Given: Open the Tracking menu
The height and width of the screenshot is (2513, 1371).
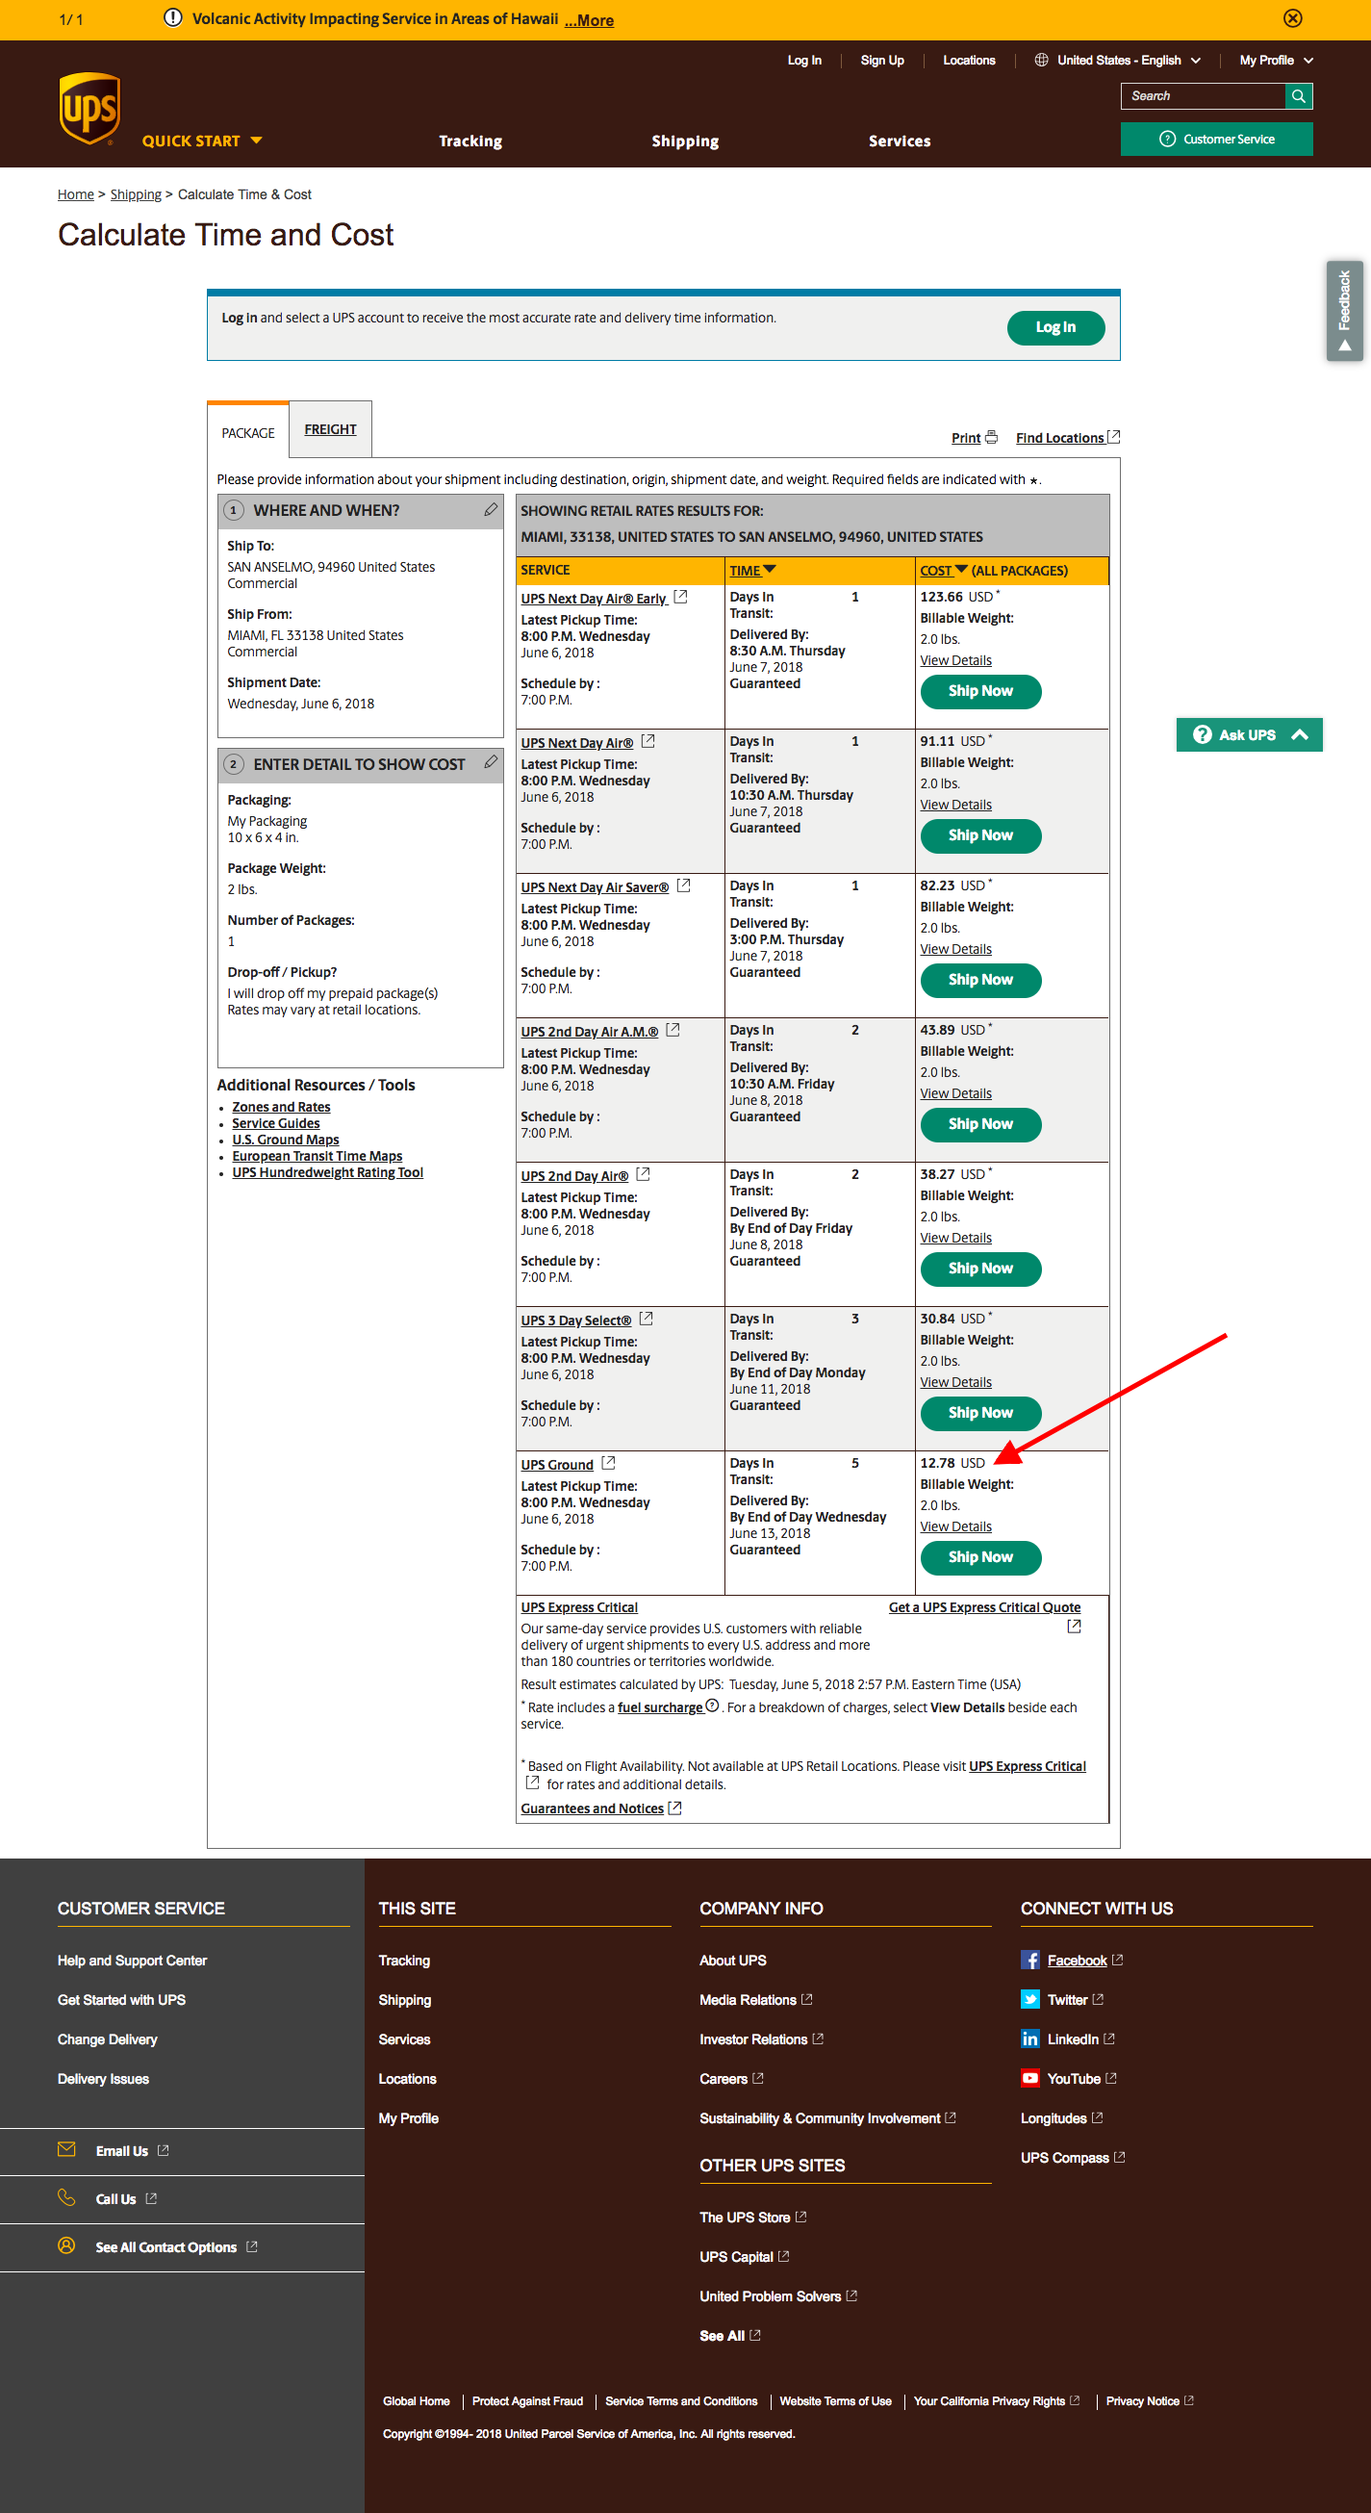Looking at the screenshot, I should click(x=470, y=141).
